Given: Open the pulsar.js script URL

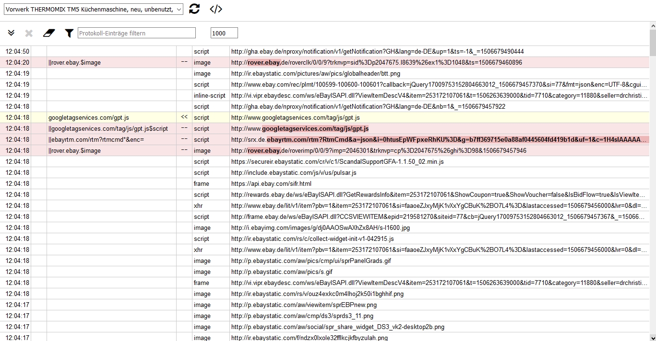Looking at the screenshot, I should tap(294, 173).
